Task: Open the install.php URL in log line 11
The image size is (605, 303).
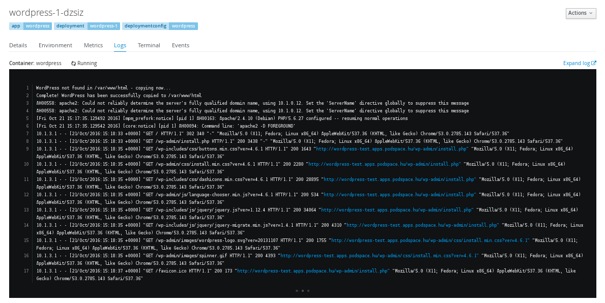Action: click(399, 179)
